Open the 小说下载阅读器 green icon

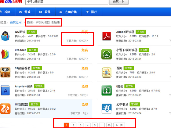point(107,54)
